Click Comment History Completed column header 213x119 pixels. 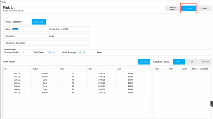[x=204, y=69]
